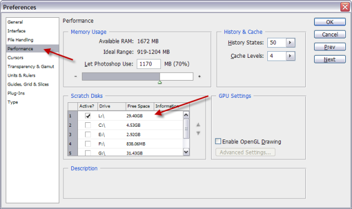Click scratch disk list scroll down arrow

coord(186,152)
